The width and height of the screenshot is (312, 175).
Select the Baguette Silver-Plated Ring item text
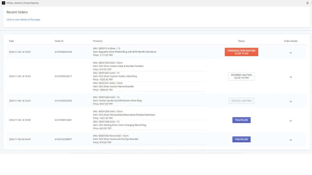tap(124, 52)
